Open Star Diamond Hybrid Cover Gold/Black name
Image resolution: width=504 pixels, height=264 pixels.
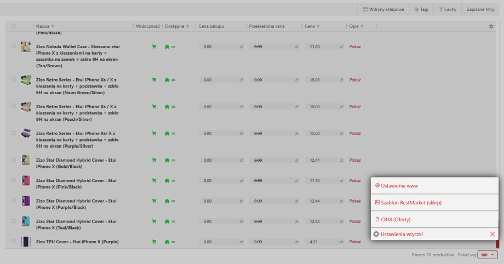(76, 163)
